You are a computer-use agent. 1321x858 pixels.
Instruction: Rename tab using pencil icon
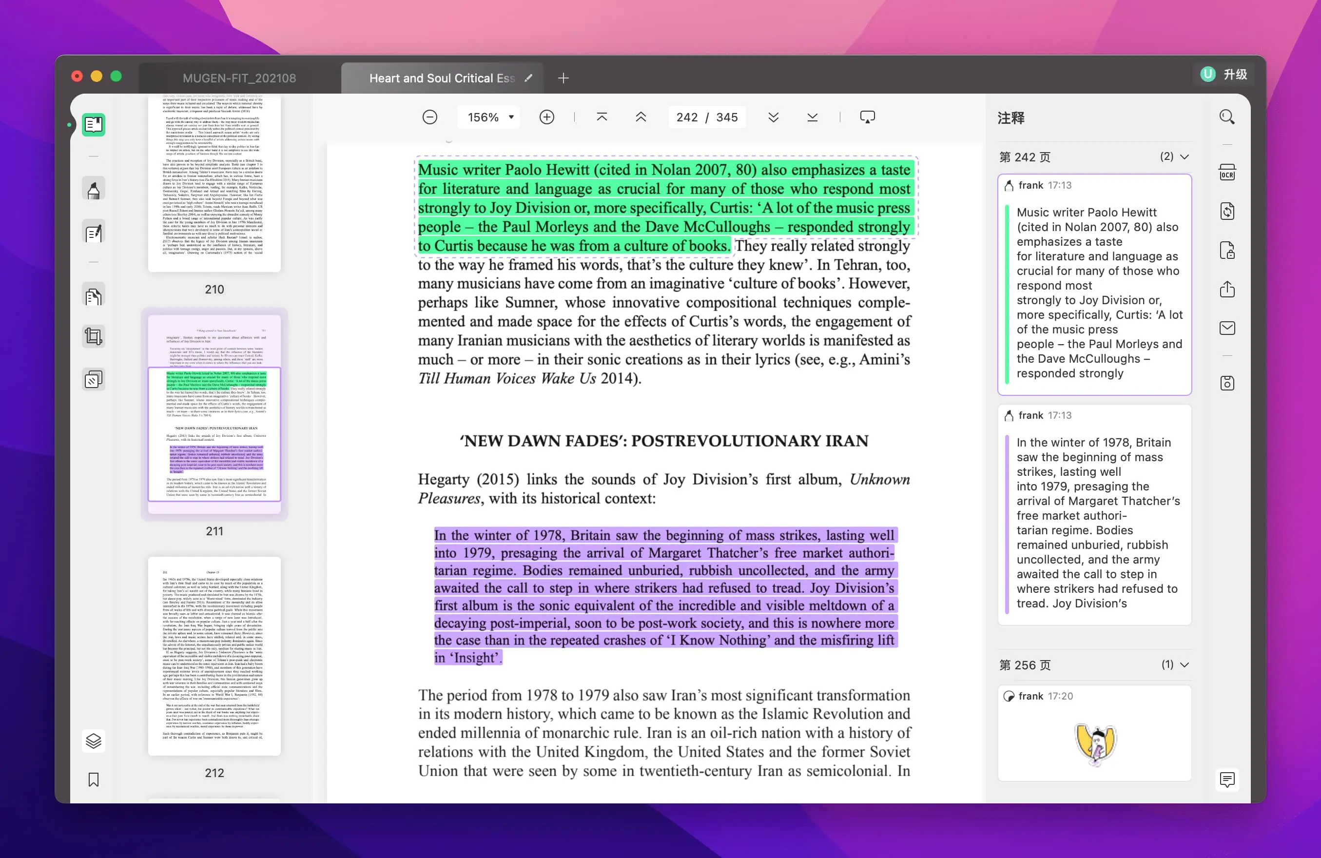point(528,78)
